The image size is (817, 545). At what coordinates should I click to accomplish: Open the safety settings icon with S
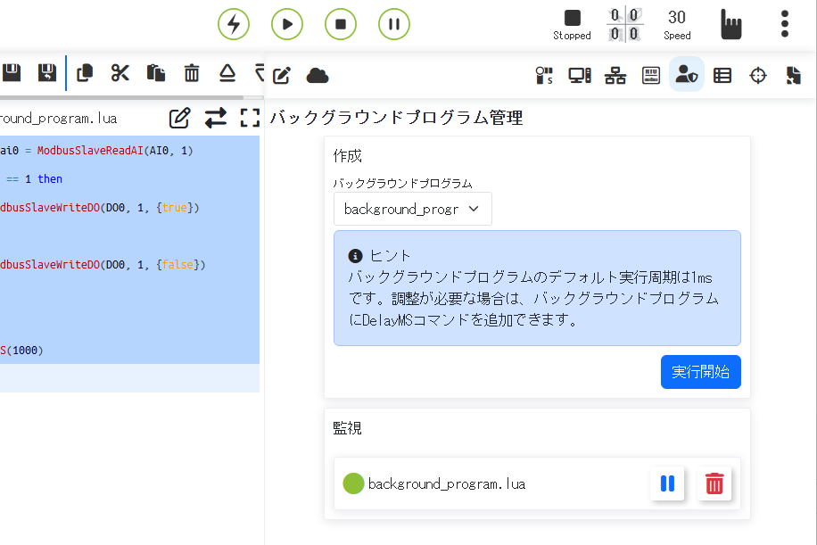544,76
